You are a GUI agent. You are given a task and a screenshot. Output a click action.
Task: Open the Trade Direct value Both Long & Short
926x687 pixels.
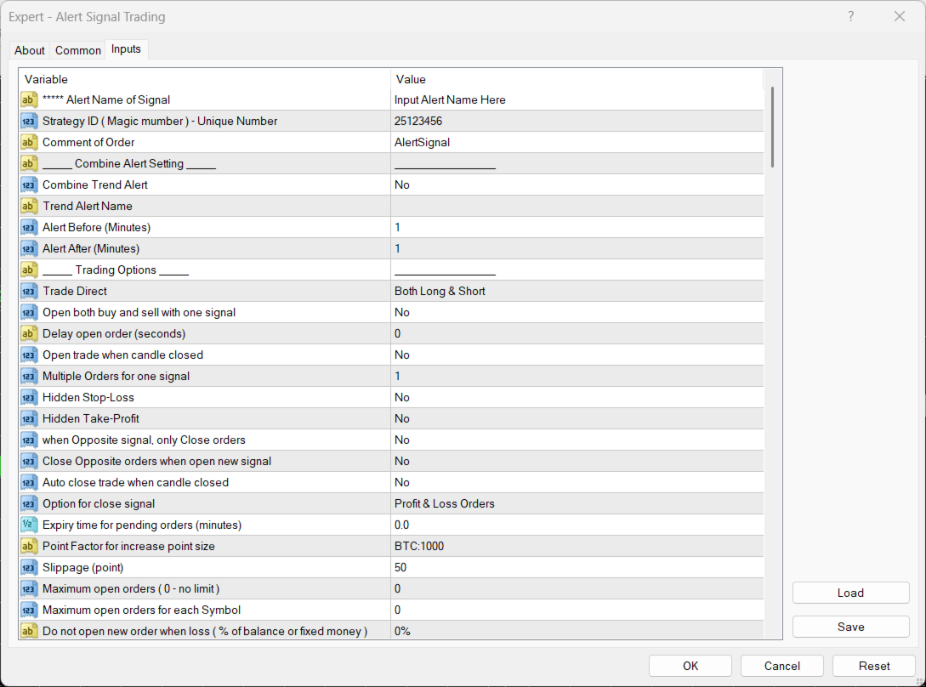[x=577, y=292]
